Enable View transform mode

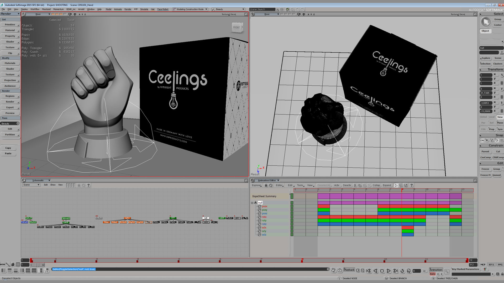(x=500, y=117)
